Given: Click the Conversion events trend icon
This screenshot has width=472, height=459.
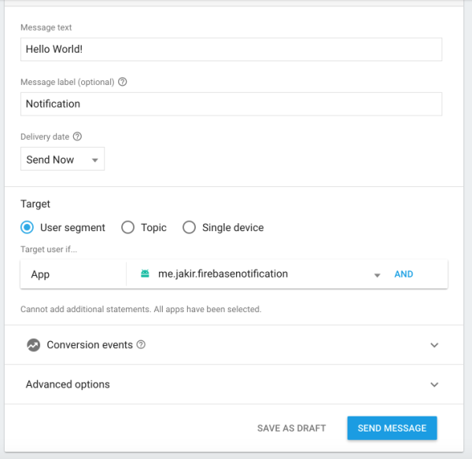Looking at the screenshot, I should tap(33, 345).
